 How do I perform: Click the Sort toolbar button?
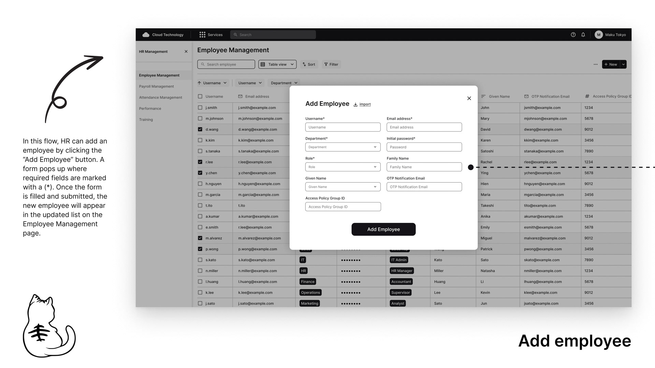309,64
